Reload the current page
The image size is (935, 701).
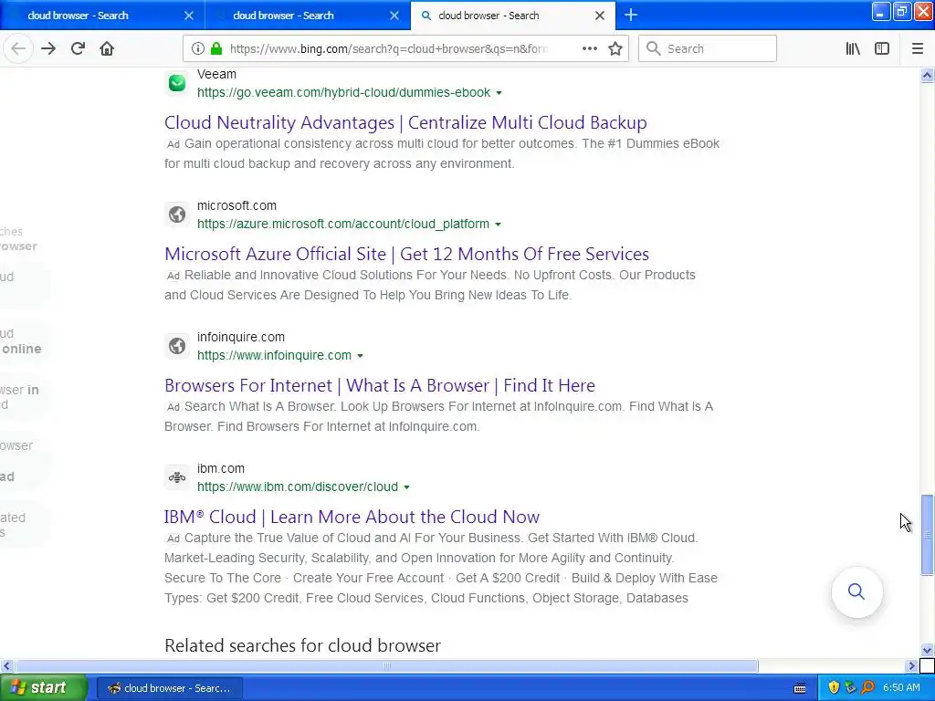78,49
